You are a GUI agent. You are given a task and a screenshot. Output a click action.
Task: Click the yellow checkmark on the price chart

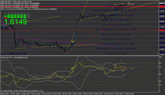click(x=73, y=41)
